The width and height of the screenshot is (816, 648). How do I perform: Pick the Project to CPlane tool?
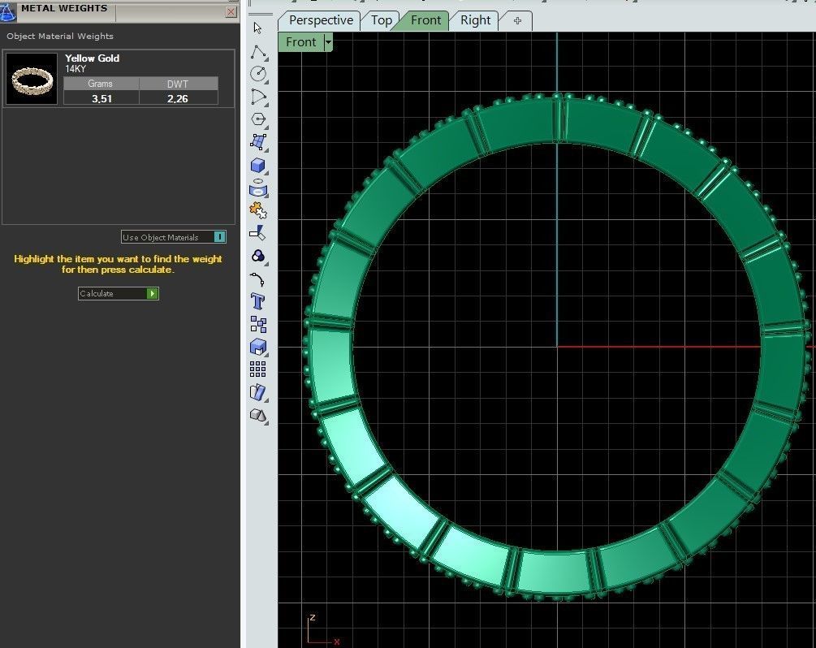click(258, 234)
